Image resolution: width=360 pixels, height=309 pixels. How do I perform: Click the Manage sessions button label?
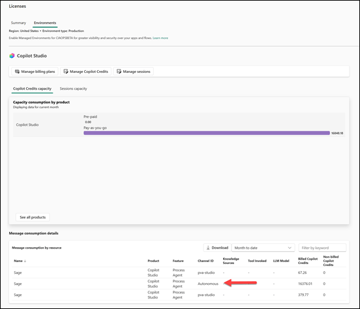coord(136,72)
